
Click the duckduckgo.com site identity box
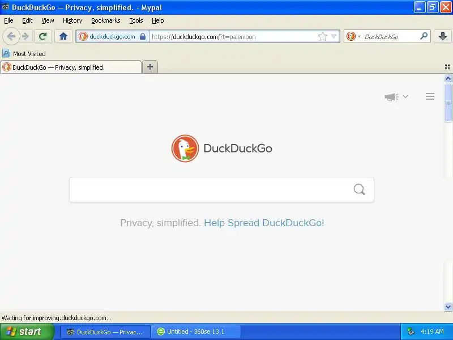(112, 36)
